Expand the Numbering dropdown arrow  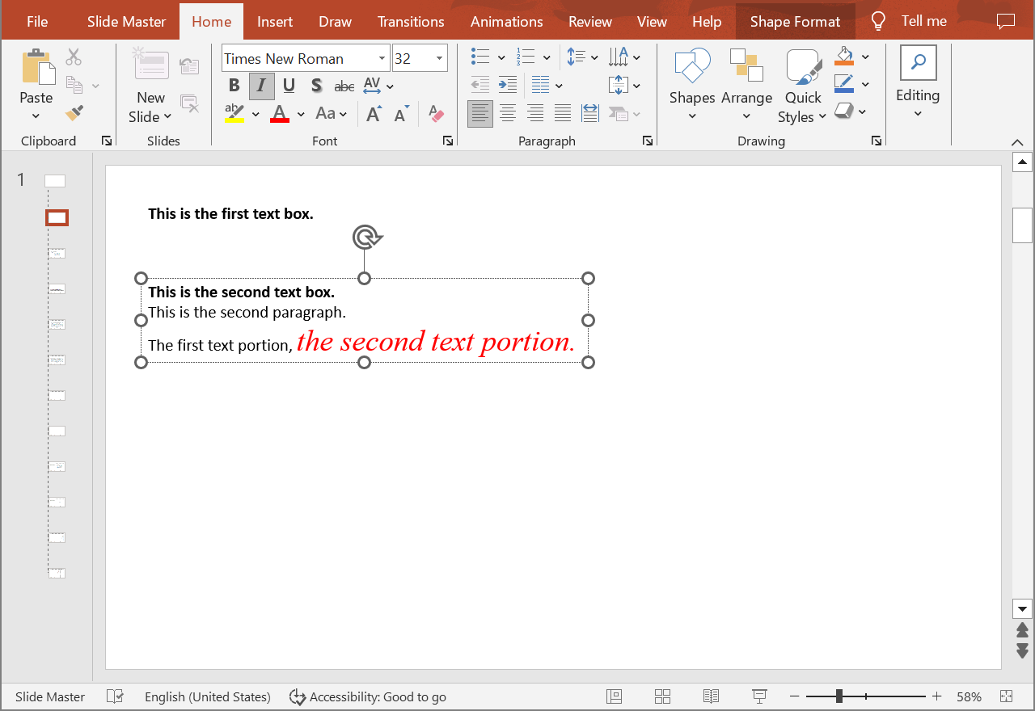click(x=547, y=57)
